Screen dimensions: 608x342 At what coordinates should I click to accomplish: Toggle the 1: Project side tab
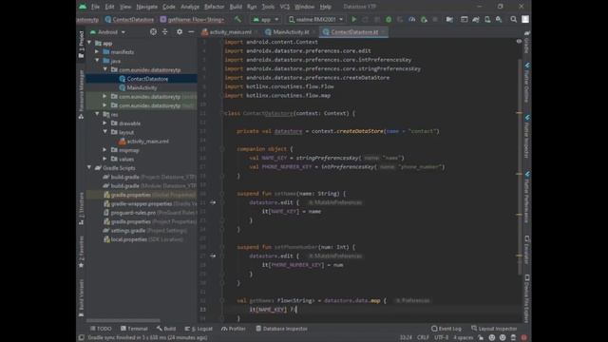tap(81, 45)
